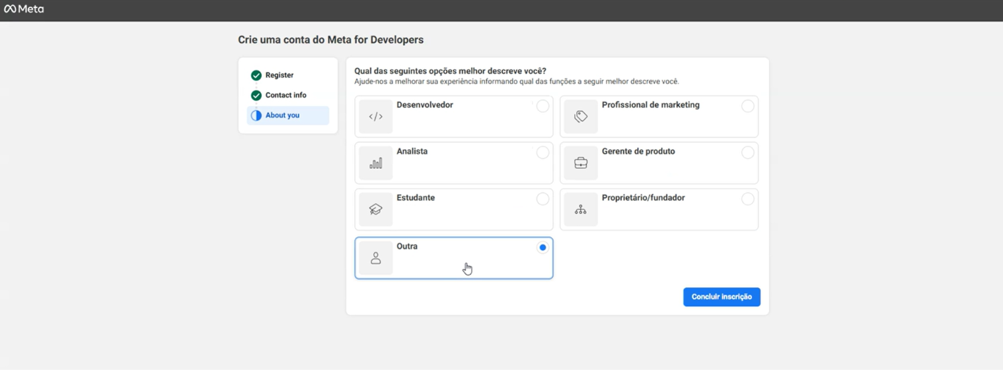Click the question 'Qual das seguintes opções melhor descreve você?'
This screenshot has width=1003, height=370.
pyautogui.click(x=451, y=71)
